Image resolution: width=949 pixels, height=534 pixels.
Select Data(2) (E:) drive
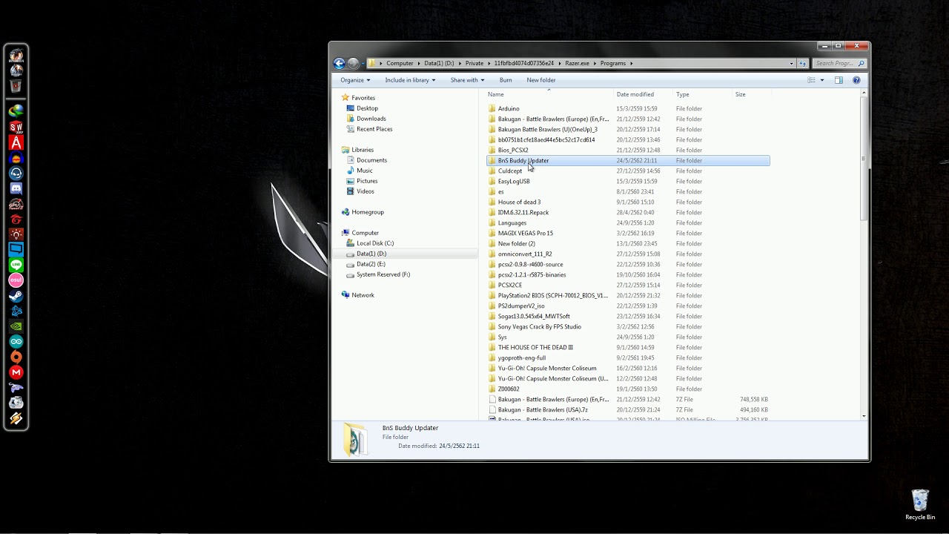[x=371, y=264]
